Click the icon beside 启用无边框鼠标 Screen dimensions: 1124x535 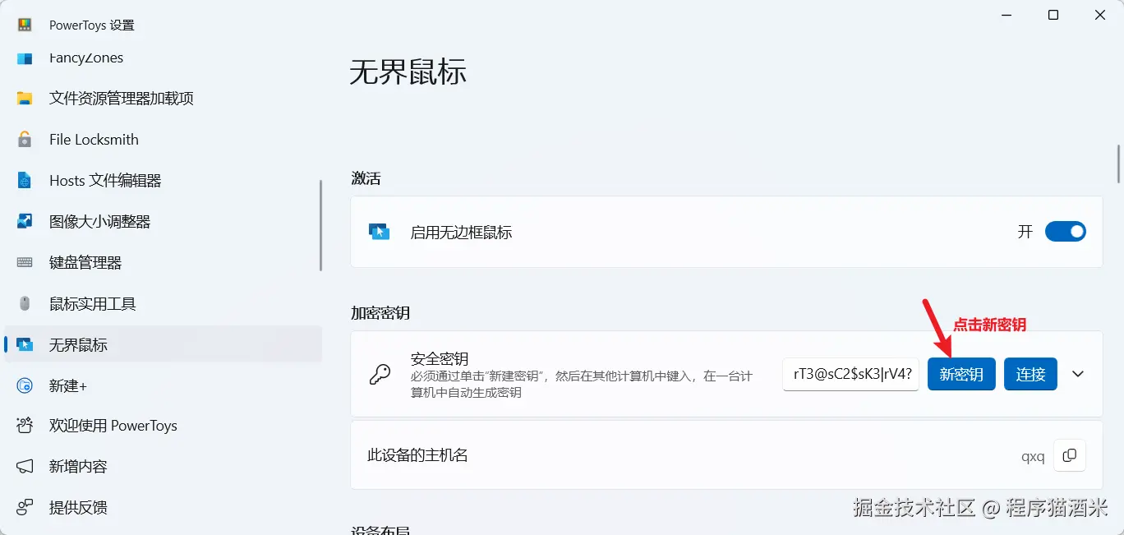point(379,232)
